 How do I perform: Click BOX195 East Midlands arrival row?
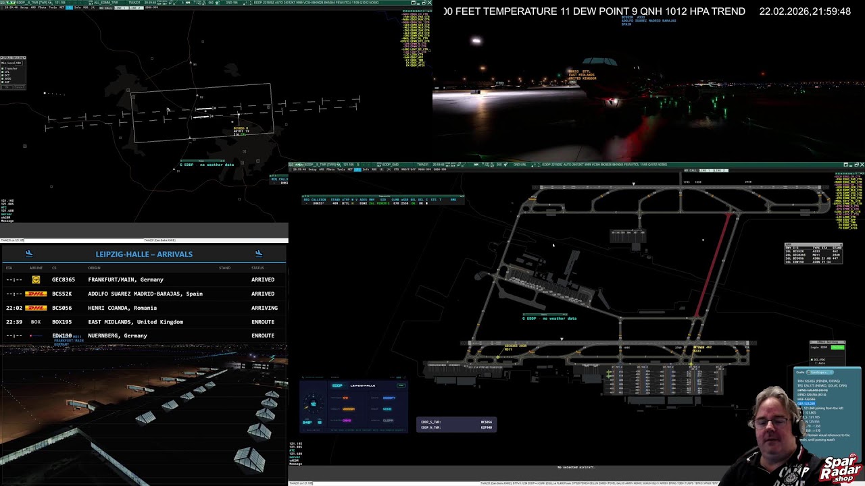pos(144,322)
